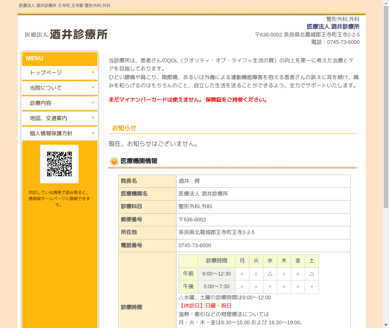Image resolution: width=389 pixels, height=328 pixels.
Task: Open the トップページ menu entry
Action: pyautogui.click(x=46, y=73)
